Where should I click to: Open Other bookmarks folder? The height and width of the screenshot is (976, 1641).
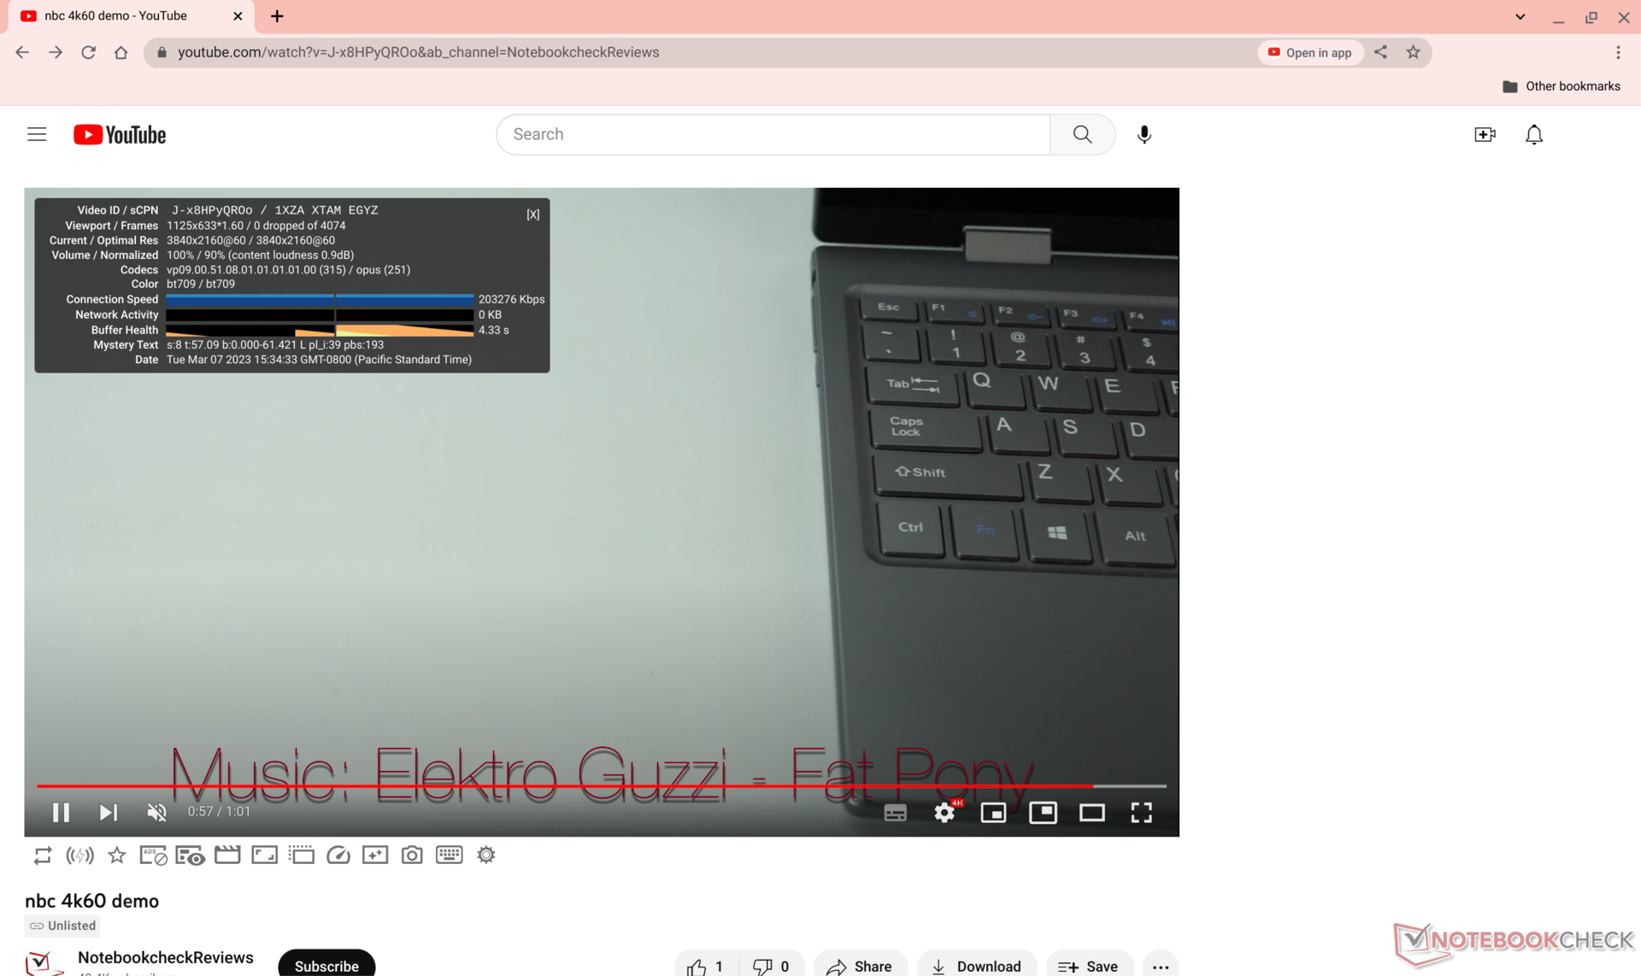pos(1561,86)
